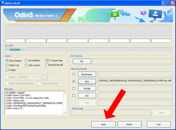Click the purple download icon in banner

pyautogui.click(x=143, y=13)
